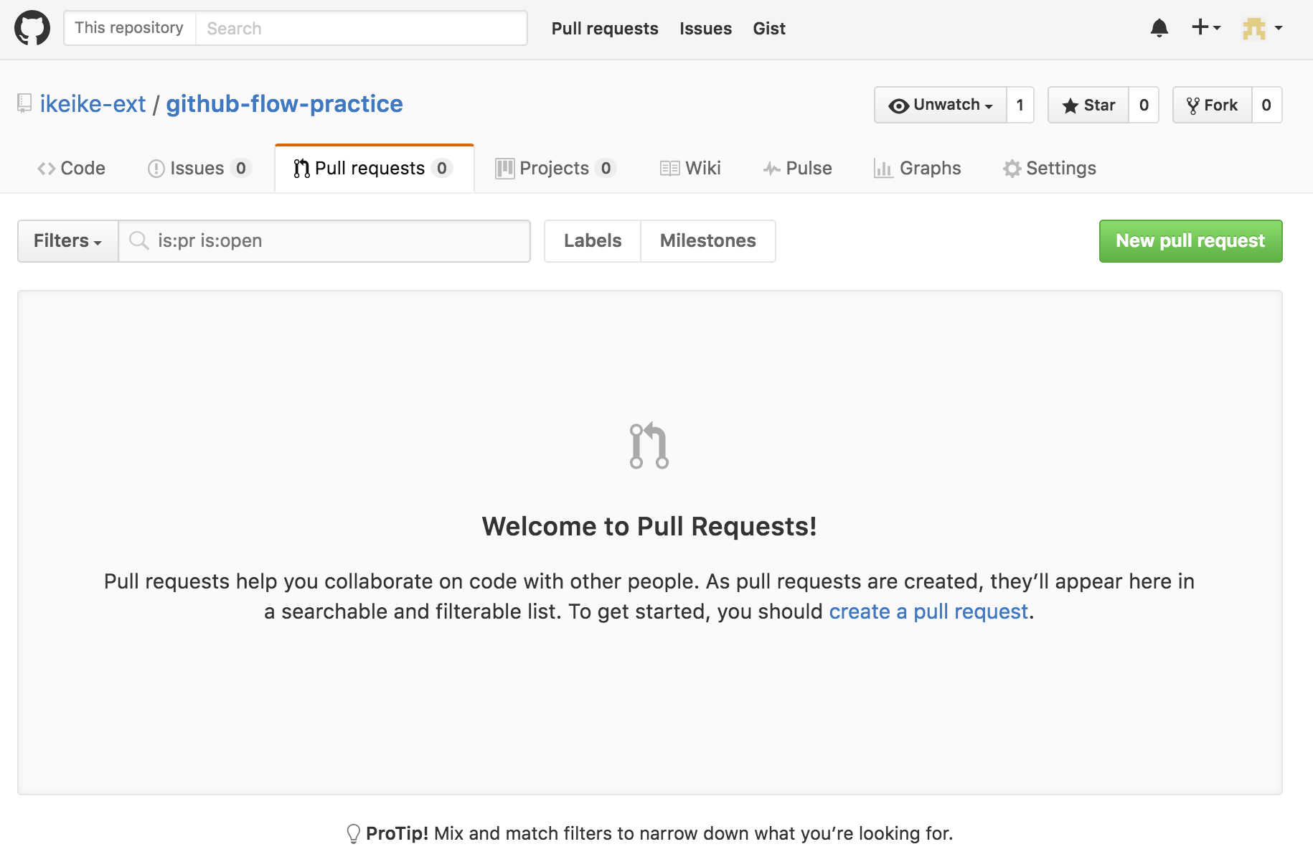Viewport: 1313px width, 867px height.
Task: Star the repository
Action: (1088, 105)
